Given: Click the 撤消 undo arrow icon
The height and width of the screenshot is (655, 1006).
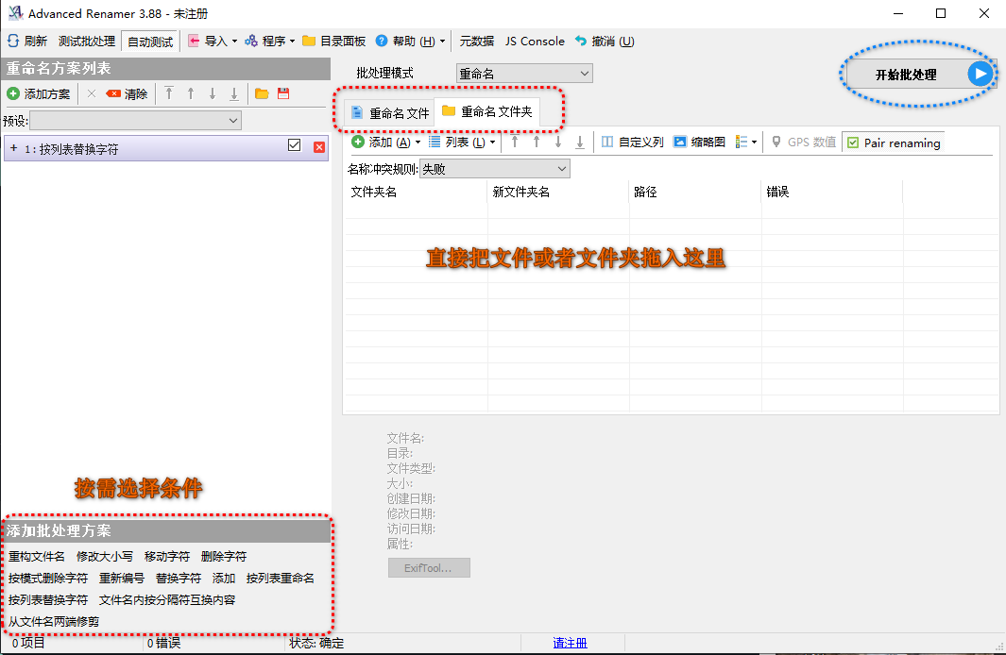Looking at the screenshot, I should (581, 42).
